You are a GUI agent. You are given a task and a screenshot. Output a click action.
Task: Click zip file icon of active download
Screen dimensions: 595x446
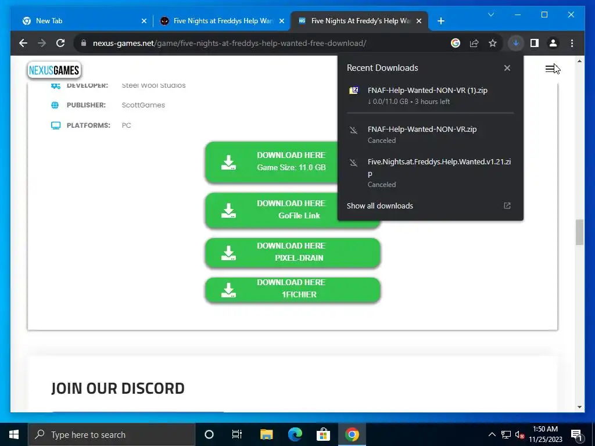353,90
